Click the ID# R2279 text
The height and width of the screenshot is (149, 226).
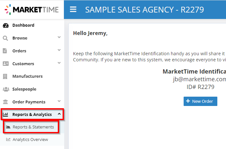201,87
